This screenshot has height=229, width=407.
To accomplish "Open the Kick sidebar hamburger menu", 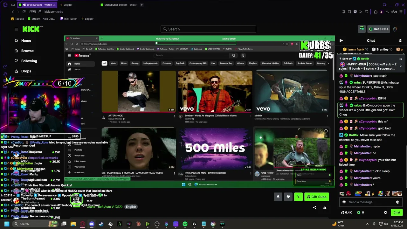I will 16,29.
